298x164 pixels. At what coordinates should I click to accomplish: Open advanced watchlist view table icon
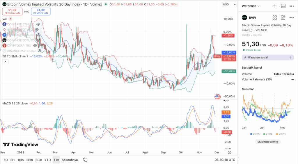coord(283,6)
